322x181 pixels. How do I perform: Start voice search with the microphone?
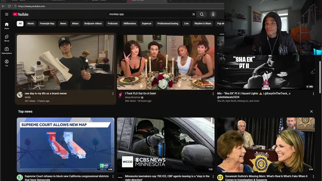(x=213, y=14)
